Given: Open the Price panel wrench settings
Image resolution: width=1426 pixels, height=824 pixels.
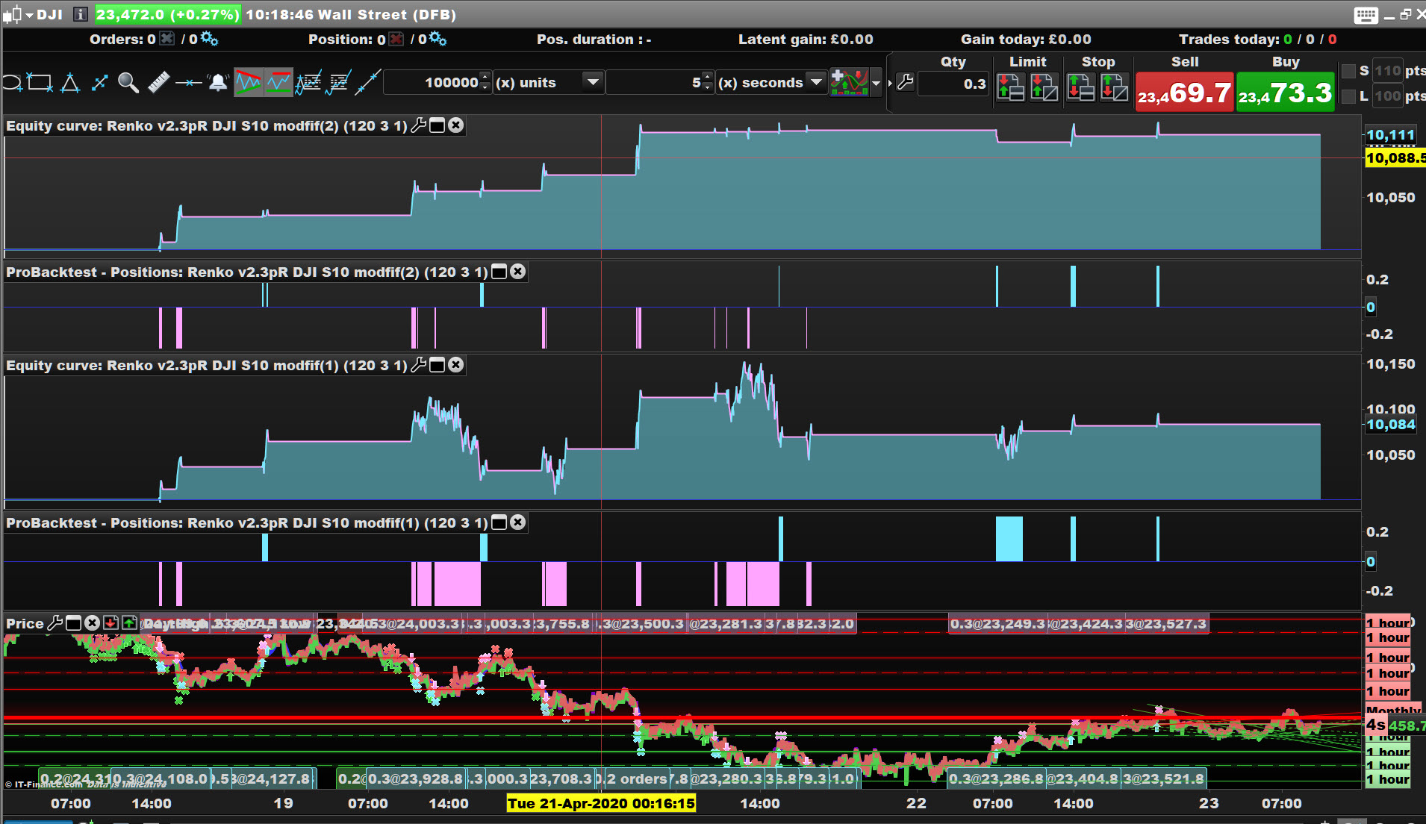Looking at the screenshot, I should [x=55, y=623].
